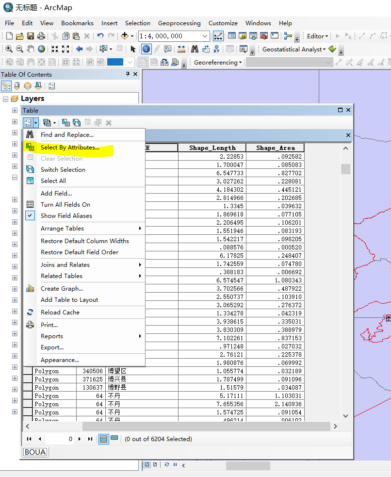Image resolution: width=391 pixels, height=477 pixels.
Task: Choose Select By Attributes menu entry
Action: 70,148
